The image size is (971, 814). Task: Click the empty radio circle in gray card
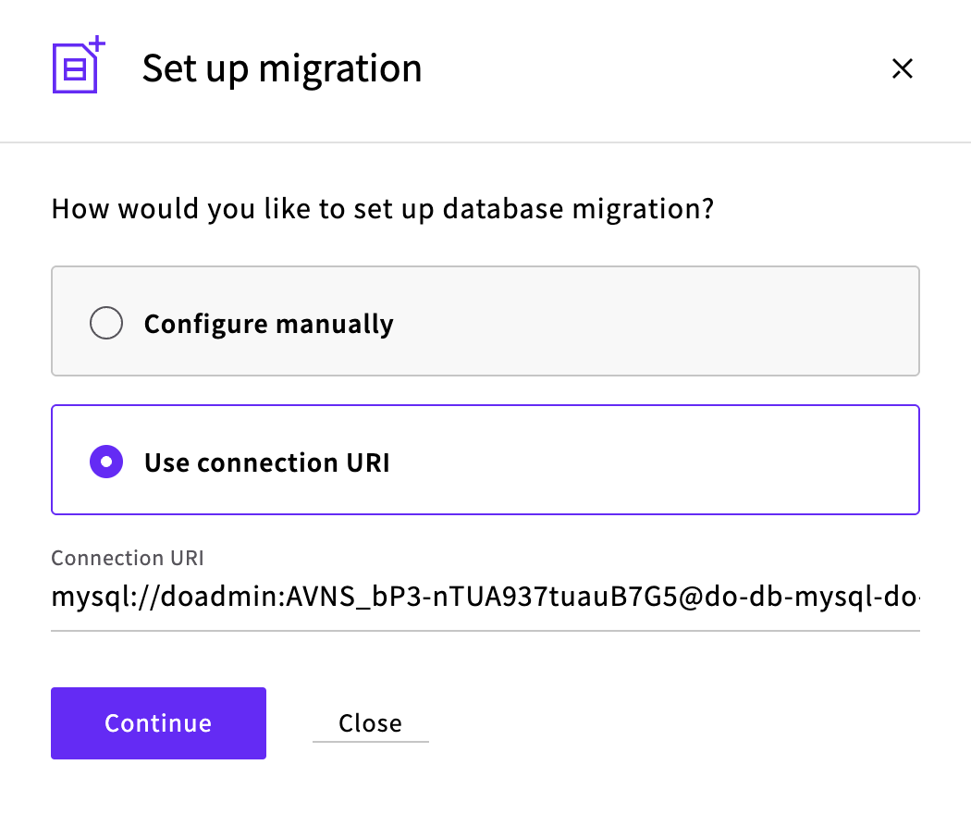pos(105,324)
